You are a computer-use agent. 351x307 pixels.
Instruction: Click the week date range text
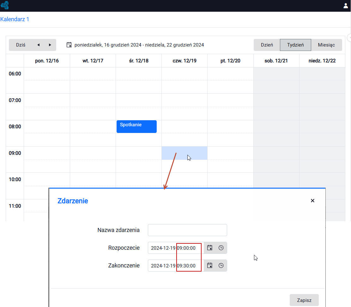(x=139, y=45)
